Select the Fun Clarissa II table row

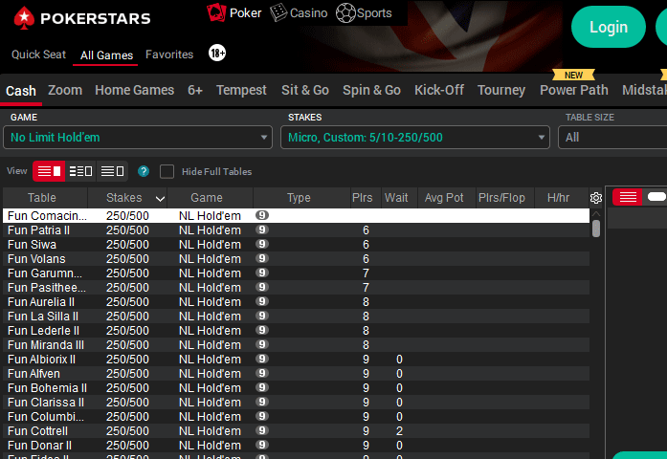click(296, 402)
